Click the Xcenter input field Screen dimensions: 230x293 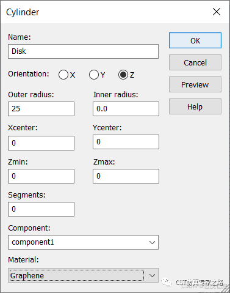[x=41, y=143]
